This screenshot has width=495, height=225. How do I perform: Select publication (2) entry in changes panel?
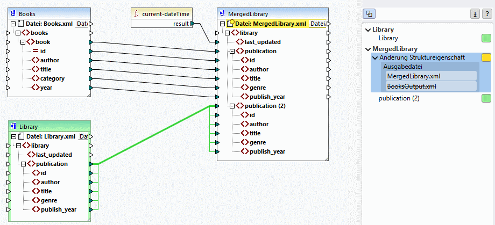pyautogui.click(x=399, y=98)
